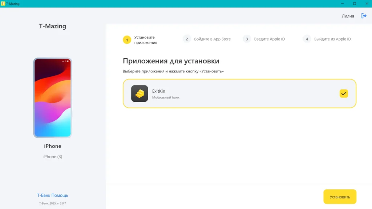Minimize the T-Mazing window
This screenshot has height=209, width=372.
click(x=342, y=3)
